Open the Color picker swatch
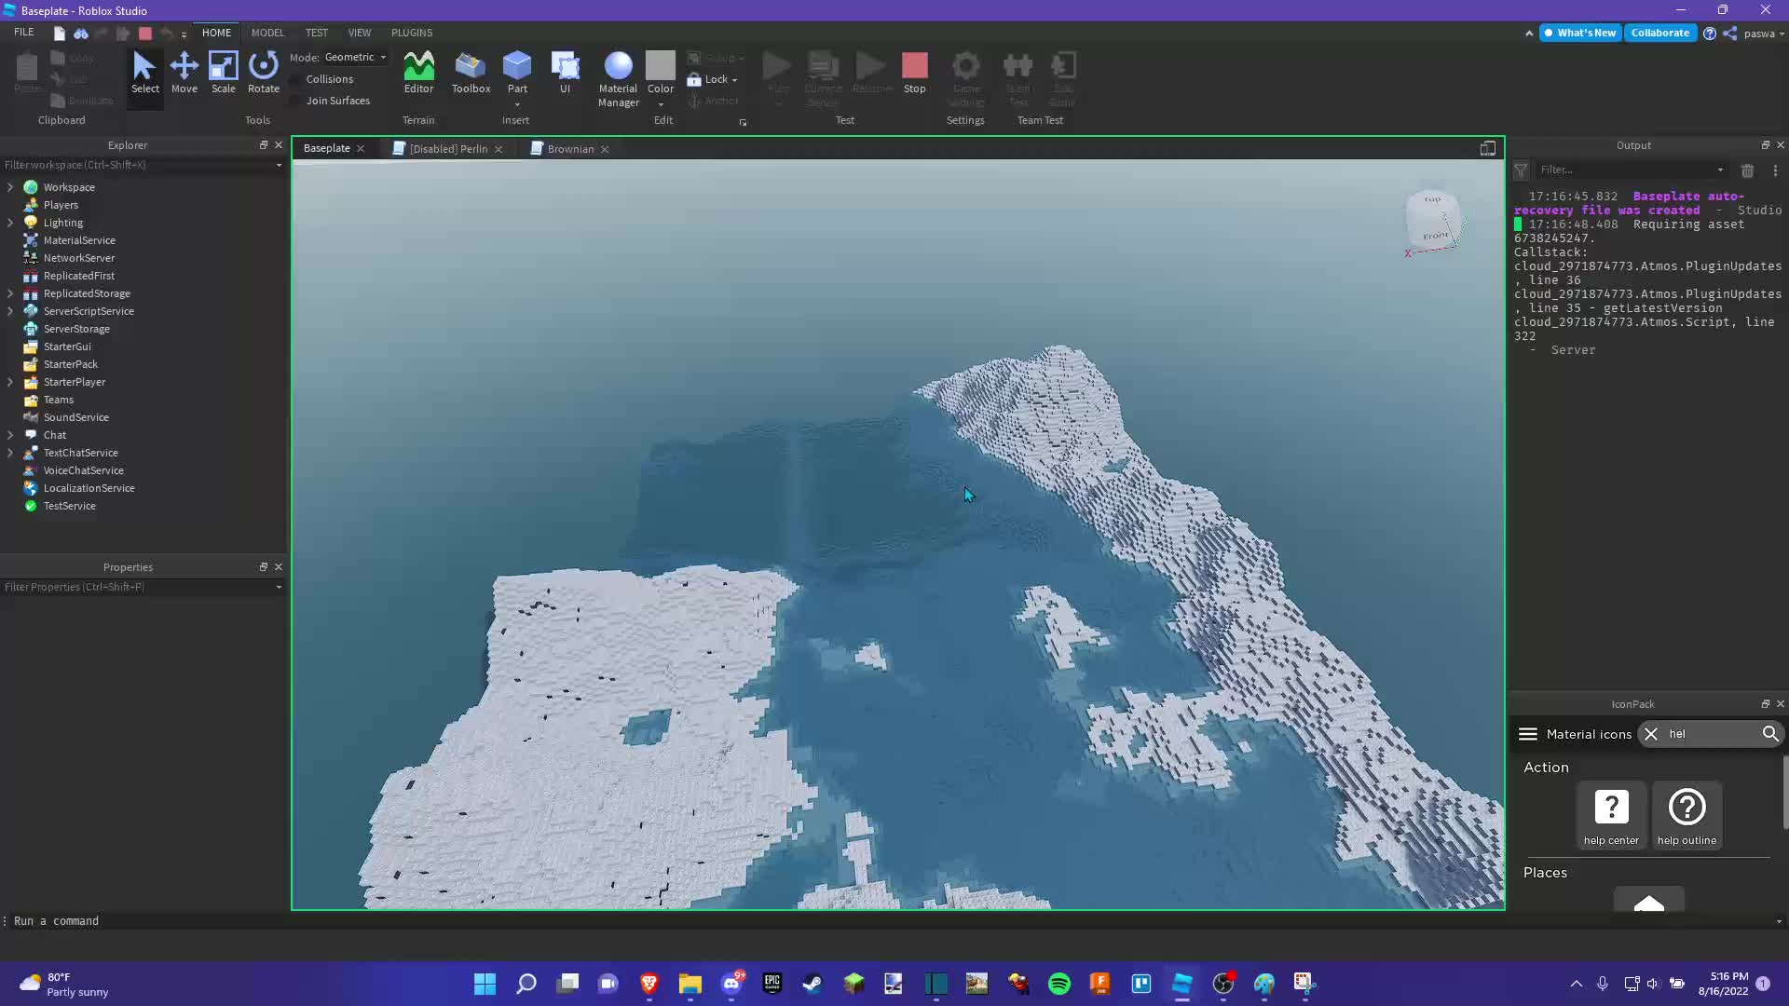This screenshot has width=1789, height=1006. pos(660,67)
